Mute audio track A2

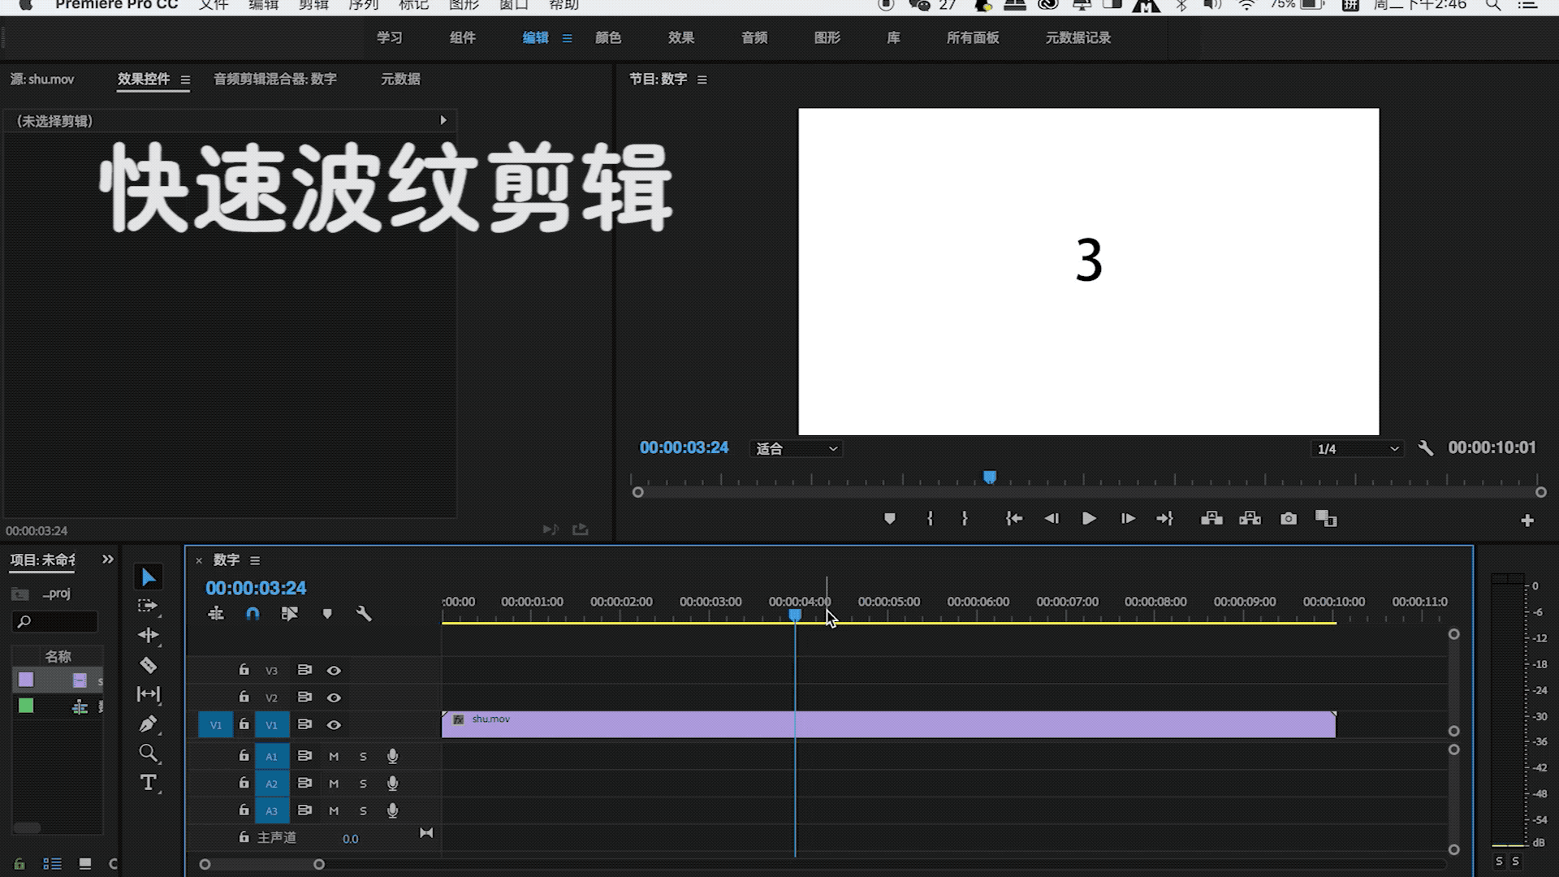point(333,783)
